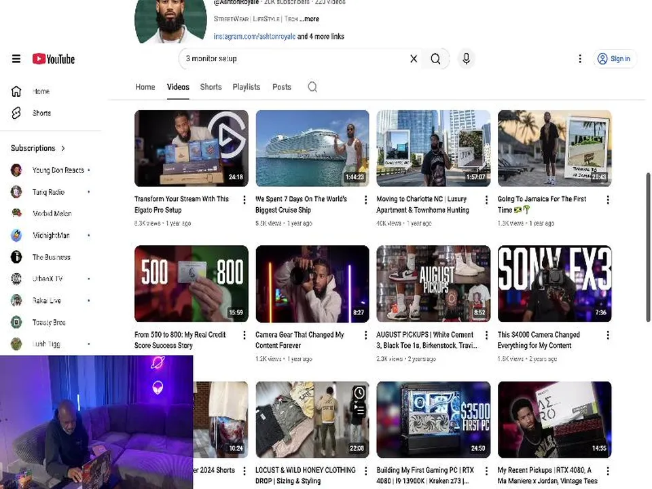Open options for AUGUST PICKUPS video
Image resolution: width=652 pixels, height=489 pixels.
pos(486,335)
